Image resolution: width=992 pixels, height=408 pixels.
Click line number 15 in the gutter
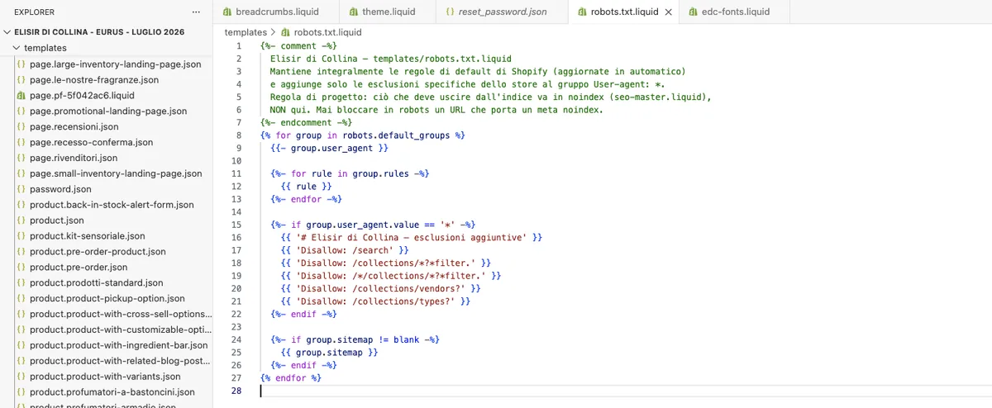click(236, 225)
